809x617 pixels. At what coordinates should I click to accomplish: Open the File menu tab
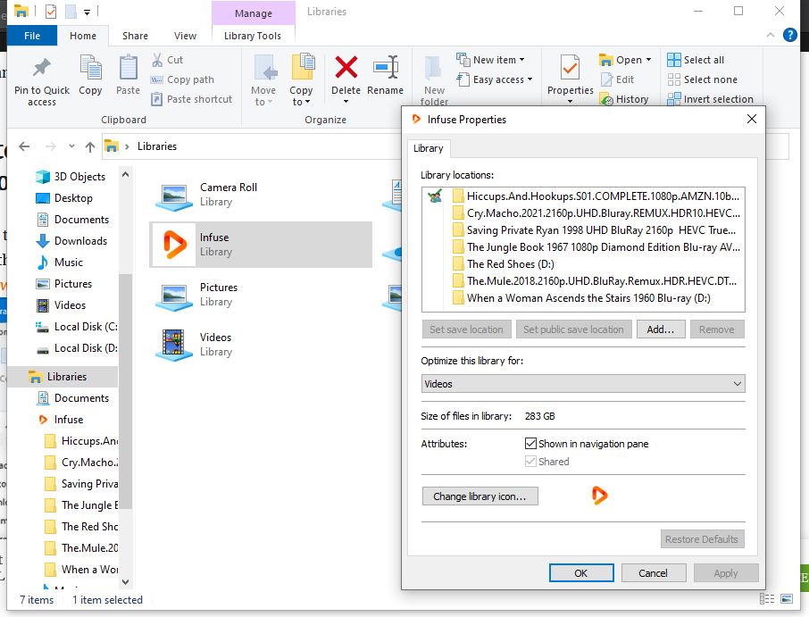click(x=32, y=36)
